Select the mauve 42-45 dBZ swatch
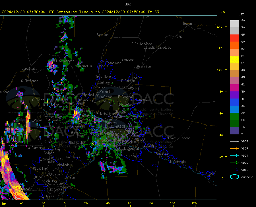Screen dimensions: 256x207 [x=234, y=81]
